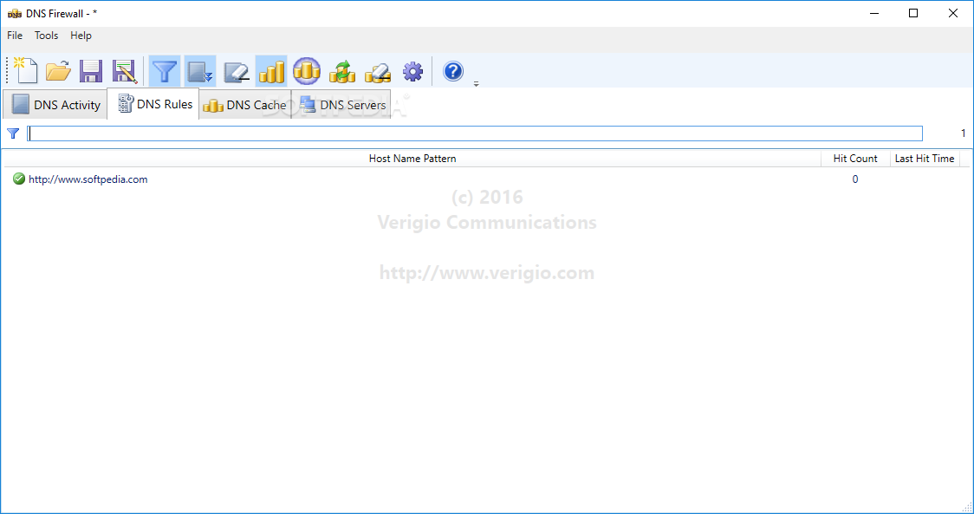Close the DNS Firewall window
974x514 pixels.
(x=953, y=13)
